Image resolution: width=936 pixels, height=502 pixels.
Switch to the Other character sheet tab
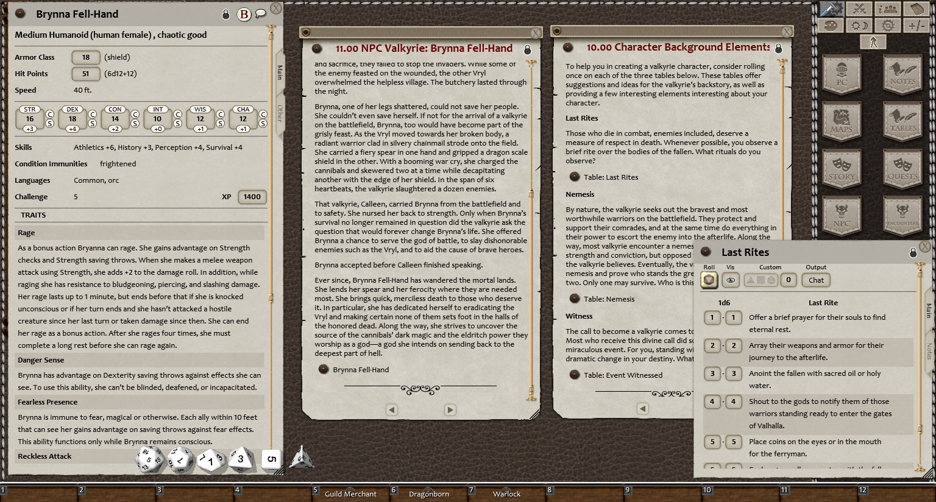279,113
